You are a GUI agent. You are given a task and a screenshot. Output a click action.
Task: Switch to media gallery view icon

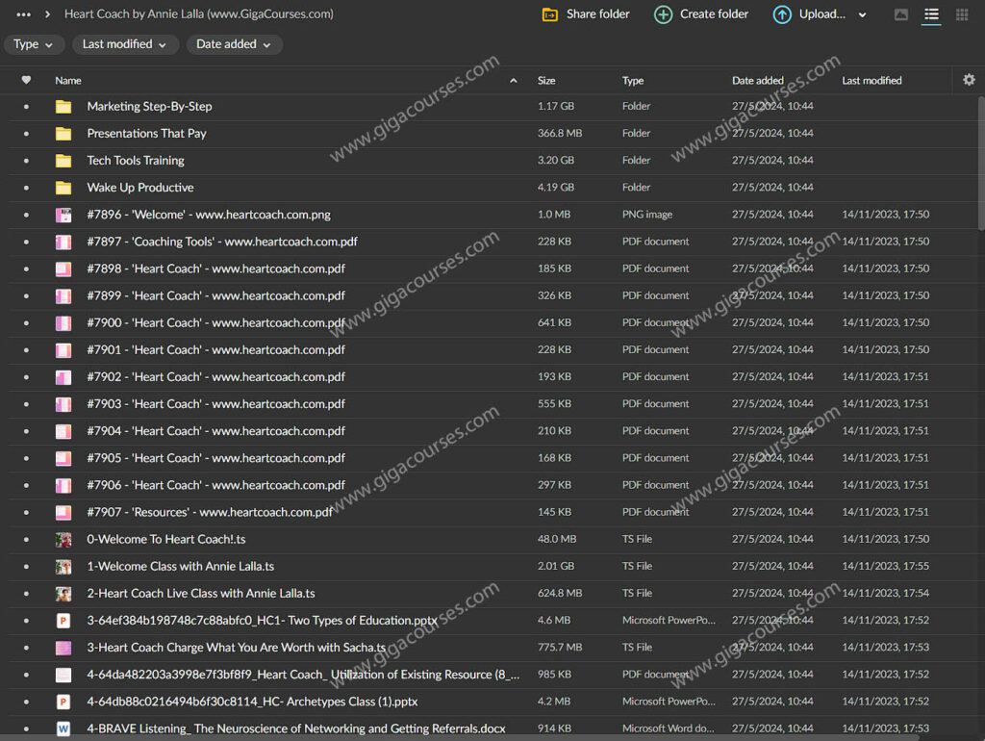(x=901, y=14)
